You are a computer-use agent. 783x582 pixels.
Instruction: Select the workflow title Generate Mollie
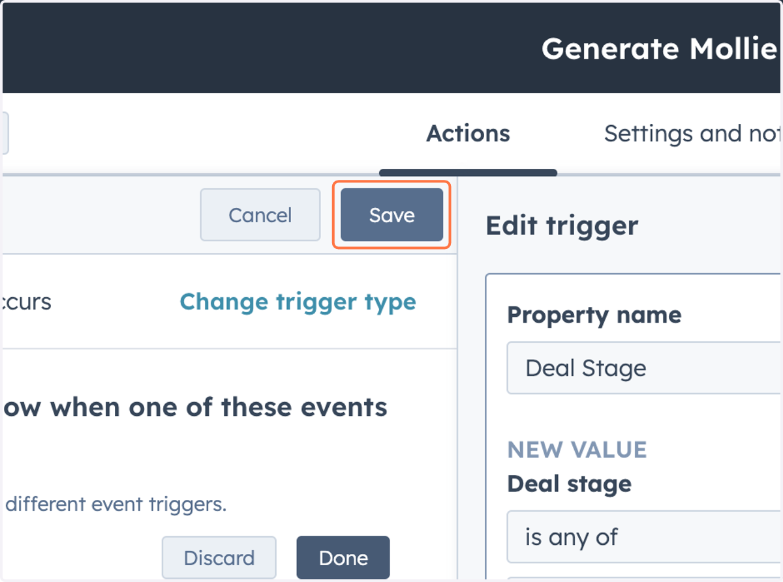tap(661, 49)
